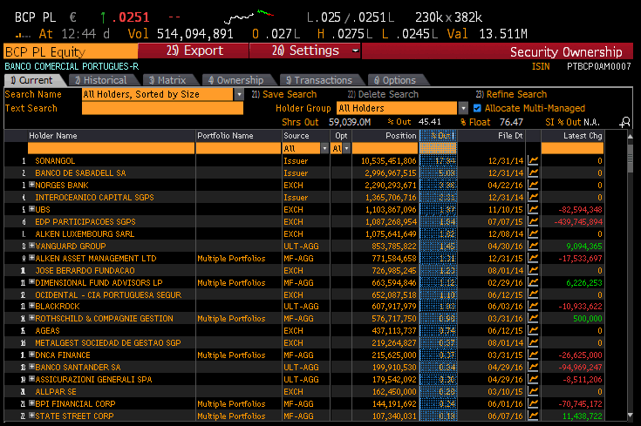Click in the Text Search input field
Image resolution: width=641 pixels, height=426 pixels.
(162, 108)
